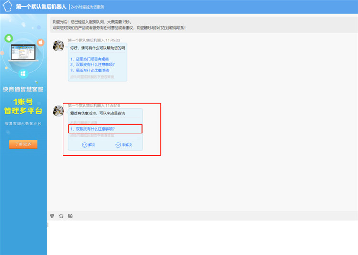
Task: Click the robot avatar on the second message
Action: [x=58, y=111]
